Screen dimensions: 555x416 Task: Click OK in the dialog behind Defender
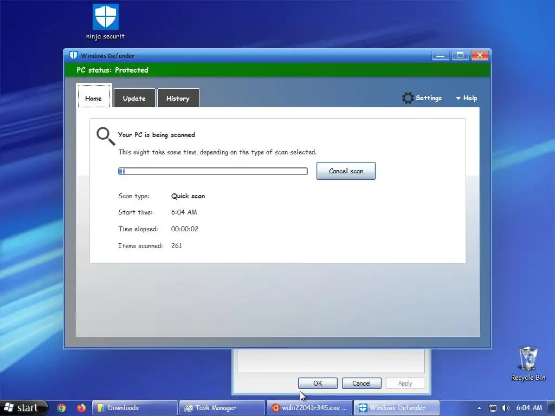pyautogui.click(x=318, y=383)
